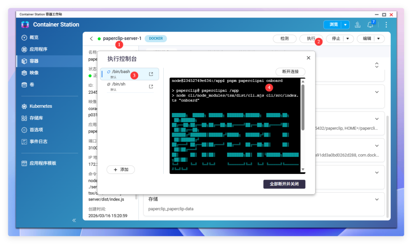412x244 pixels.
Task: Click the terminal scrollbar up arrow
Action: point(303,81)
